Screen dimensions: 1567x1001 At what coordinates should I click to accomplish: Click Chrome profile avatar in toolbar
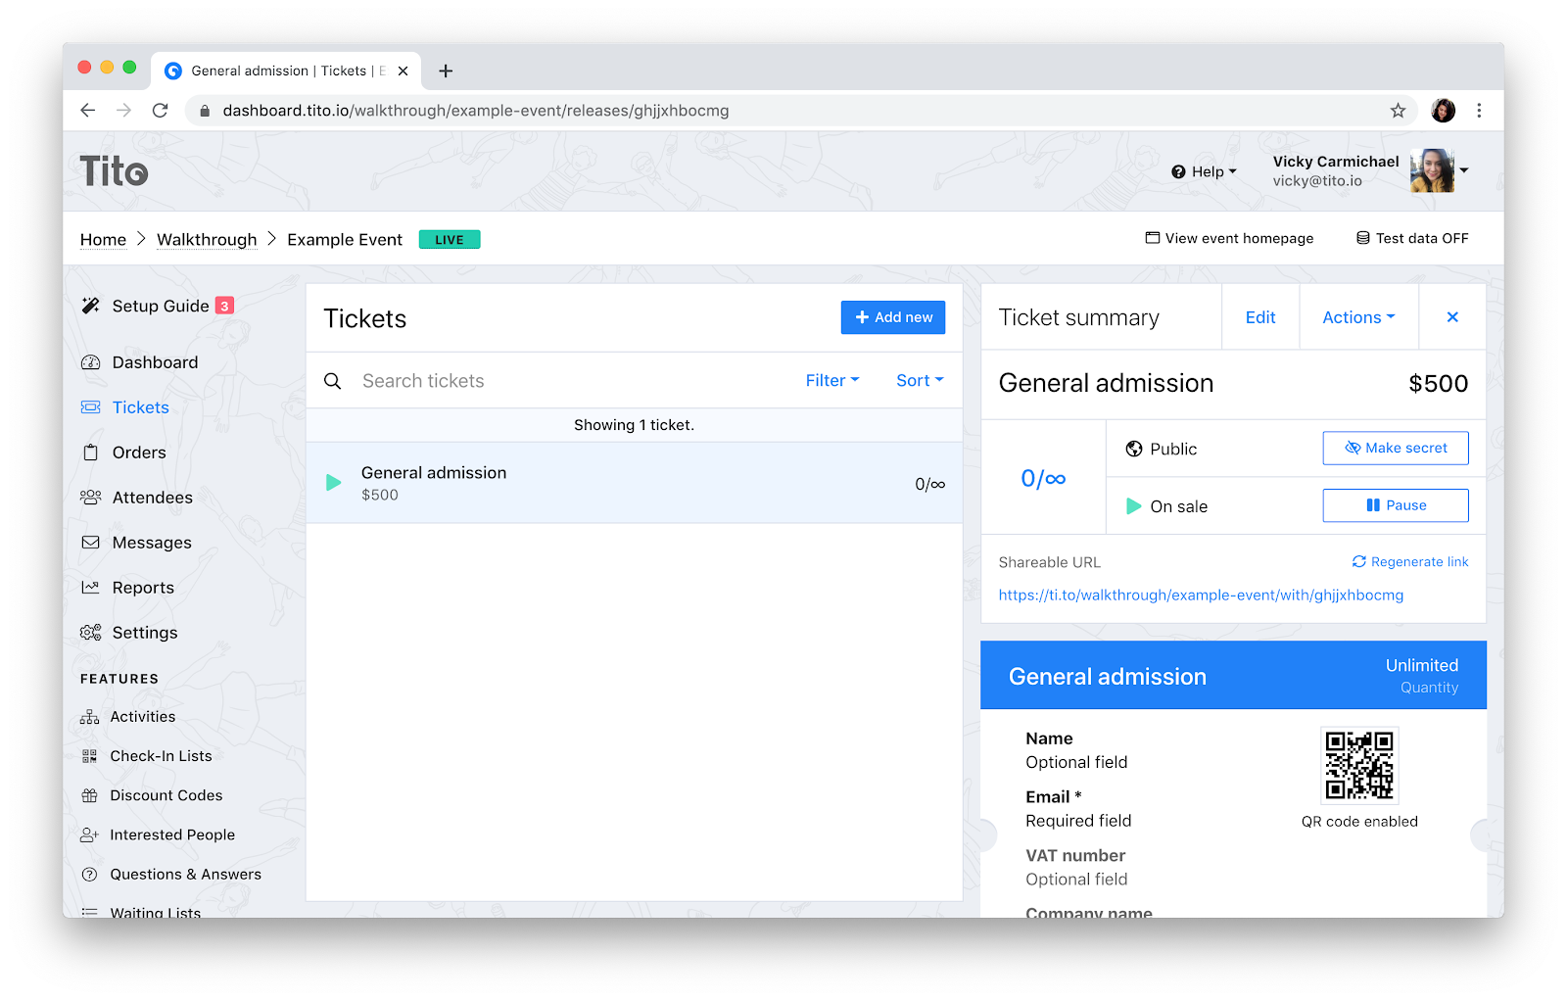(1443, 111)
